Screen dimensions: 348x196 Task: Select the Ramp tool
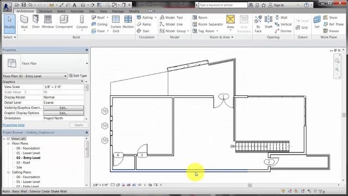tap(144, 24)
